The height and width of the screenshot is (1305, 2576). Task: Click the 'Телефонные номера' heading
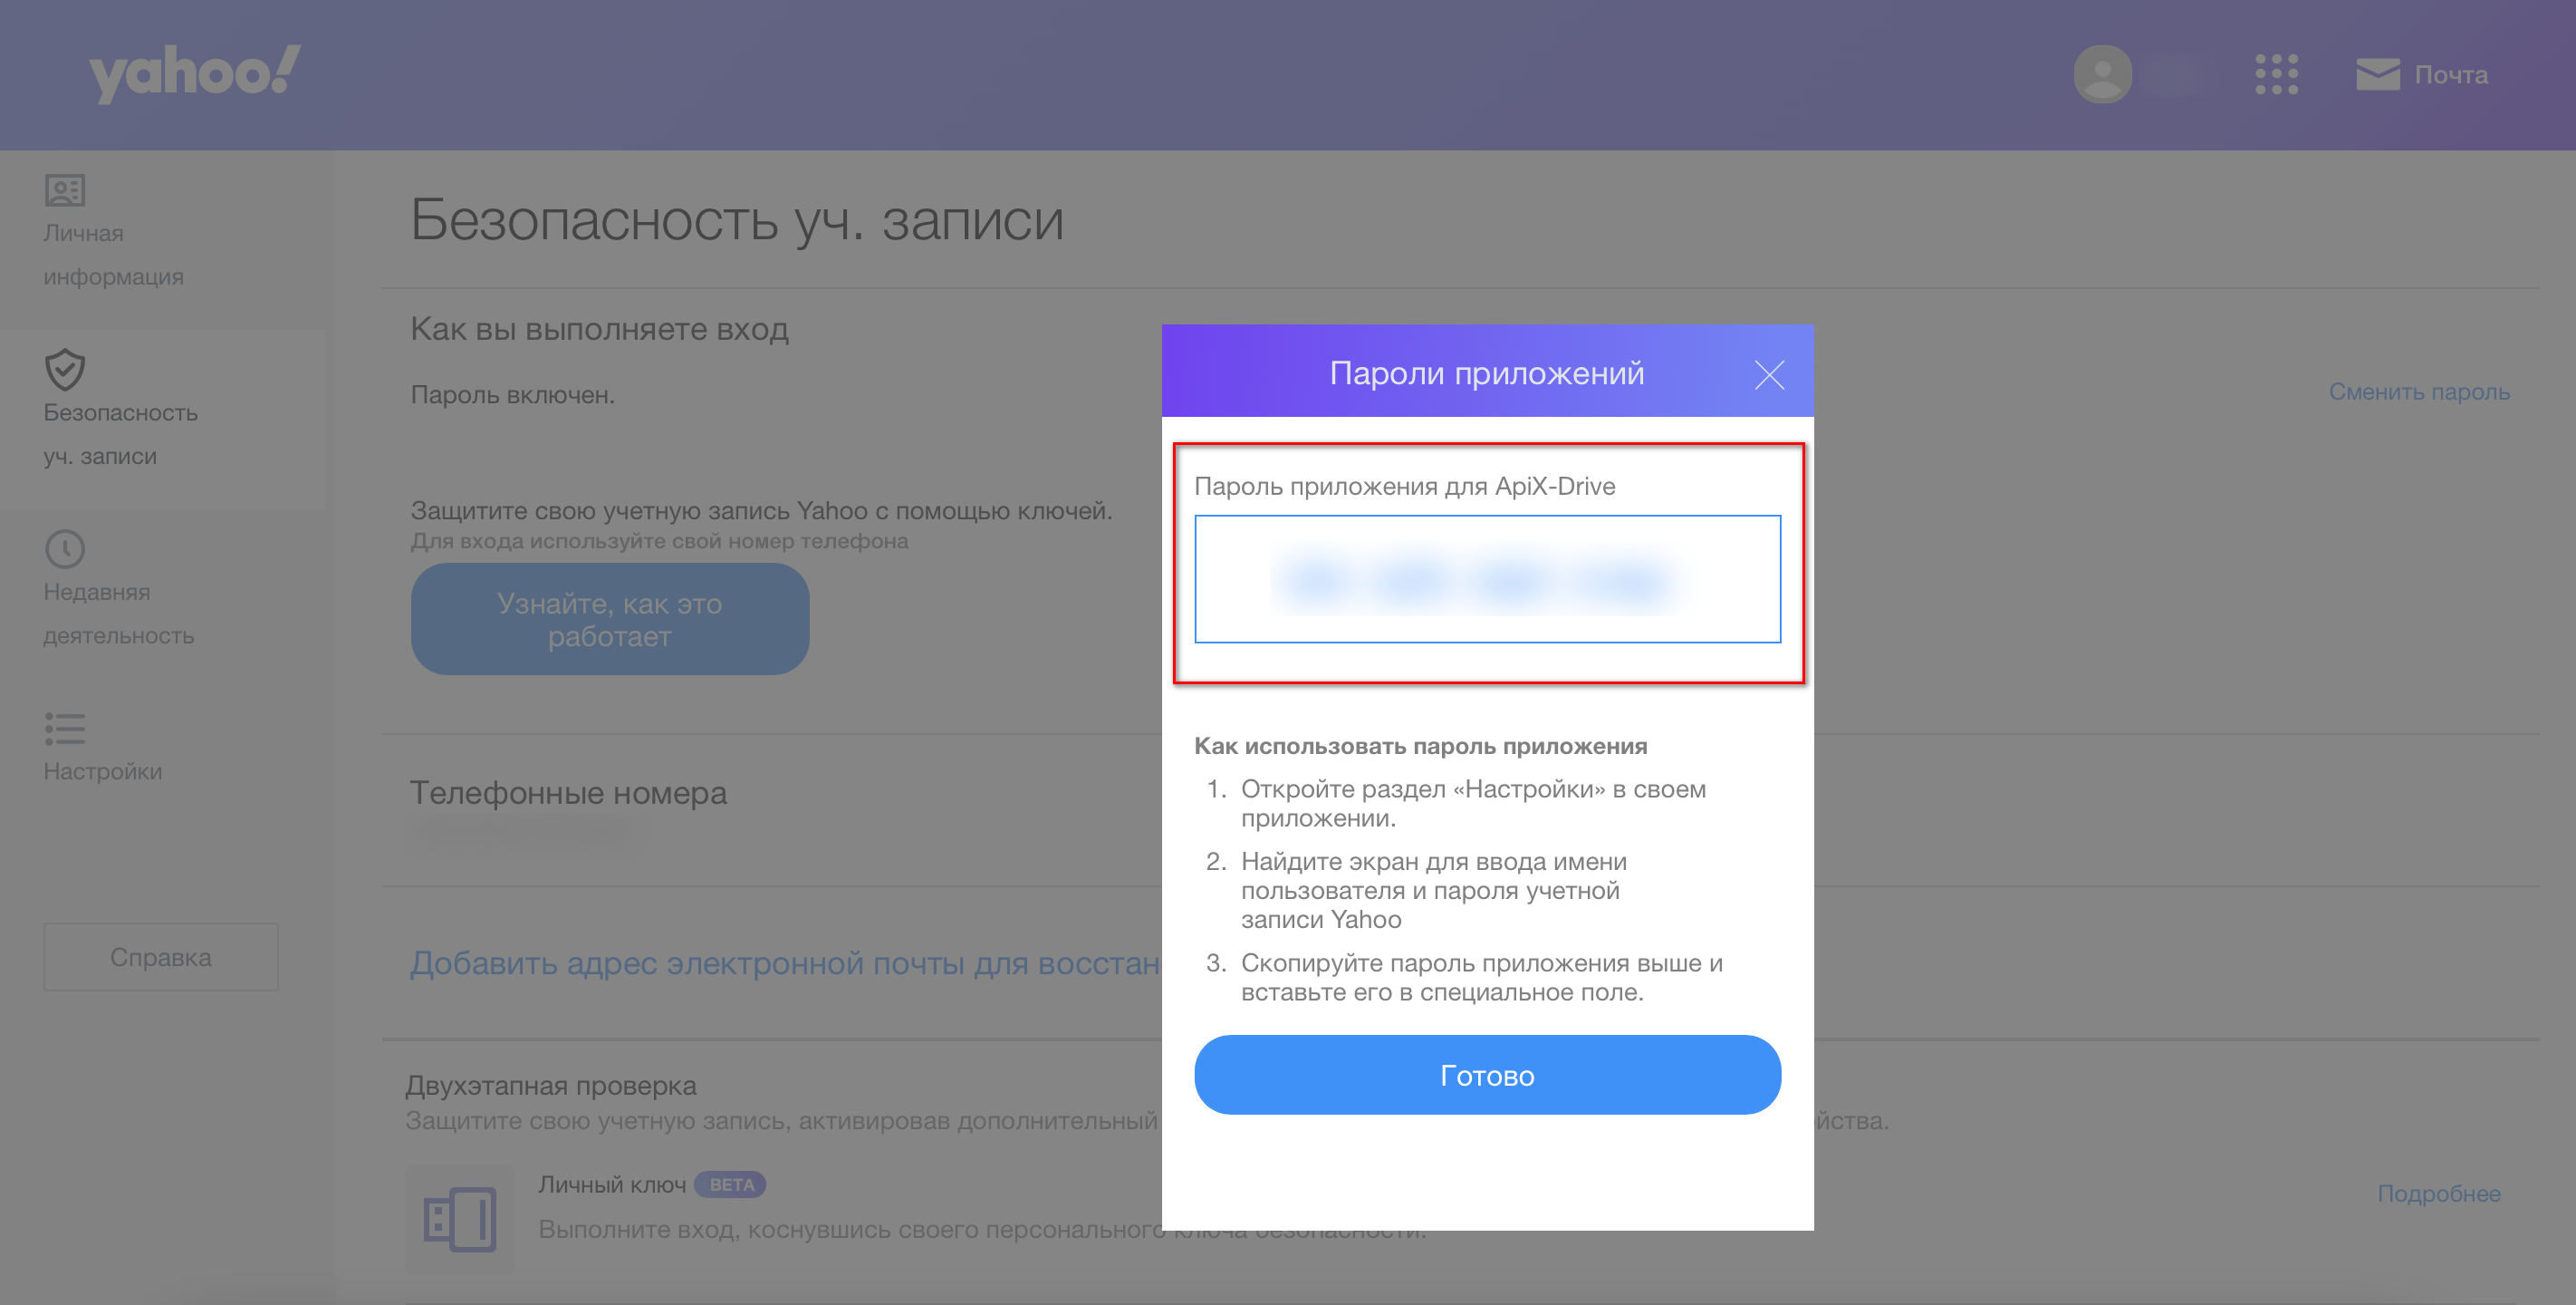568,793
